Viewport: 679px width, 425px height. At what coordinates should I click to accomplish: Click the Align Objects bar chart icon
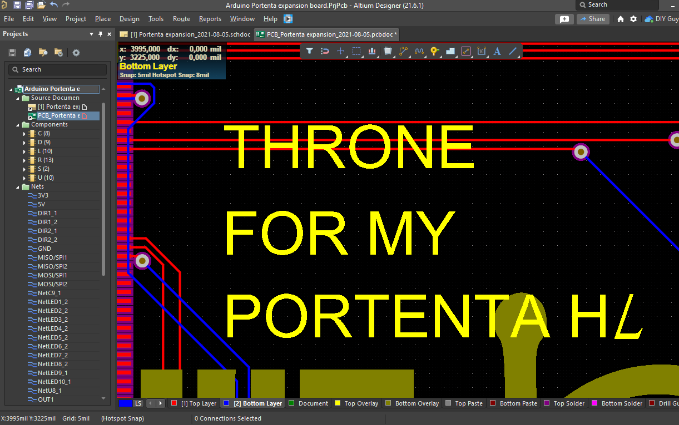372,51
